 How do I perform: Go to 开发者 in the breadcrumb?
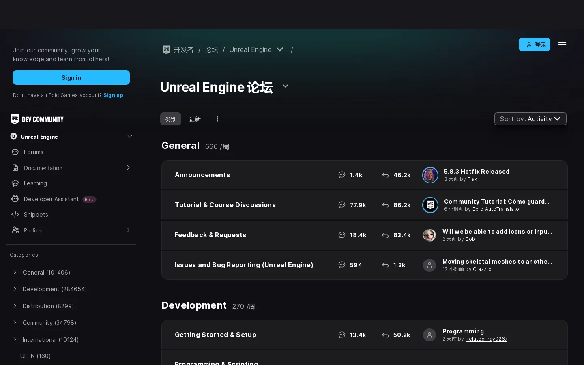click(x=184, y=49)
